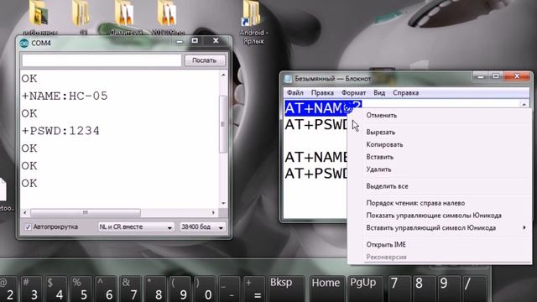Click the +NAME:HC-05 line in serial output
The width and height of the screenshot is (537, 302).
point(65,96)
